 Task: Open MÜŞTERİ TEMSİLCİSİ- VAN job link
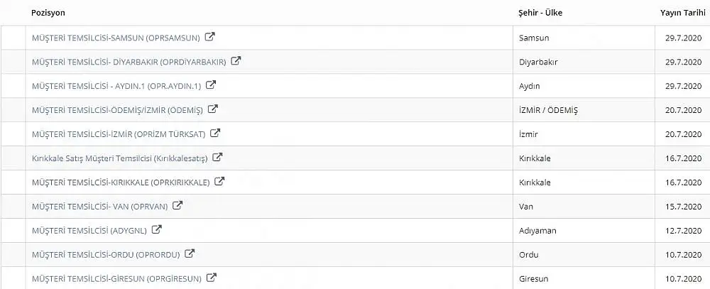click(100, 207)
